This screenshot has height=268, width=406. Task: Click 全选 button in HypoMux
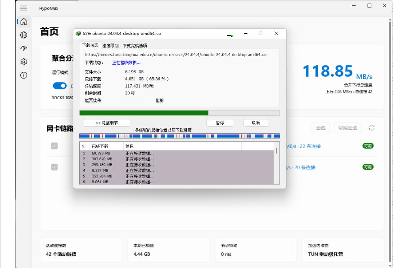pos(320,127)
